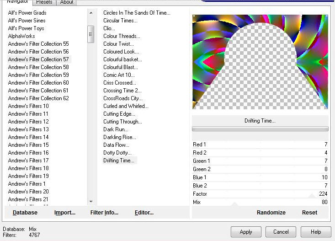Select AlphaWorks category
The width and height of the screenshot is (335, 241).
pyautogui.click(x=21, y=36)
